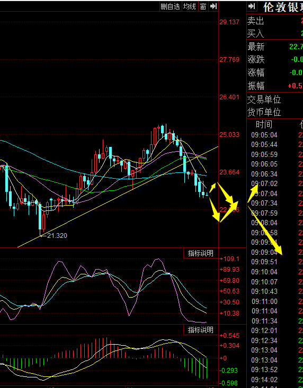Select the 09:11:34 trade record row
This screenshot has width=303, height=388.
[275, 321]
